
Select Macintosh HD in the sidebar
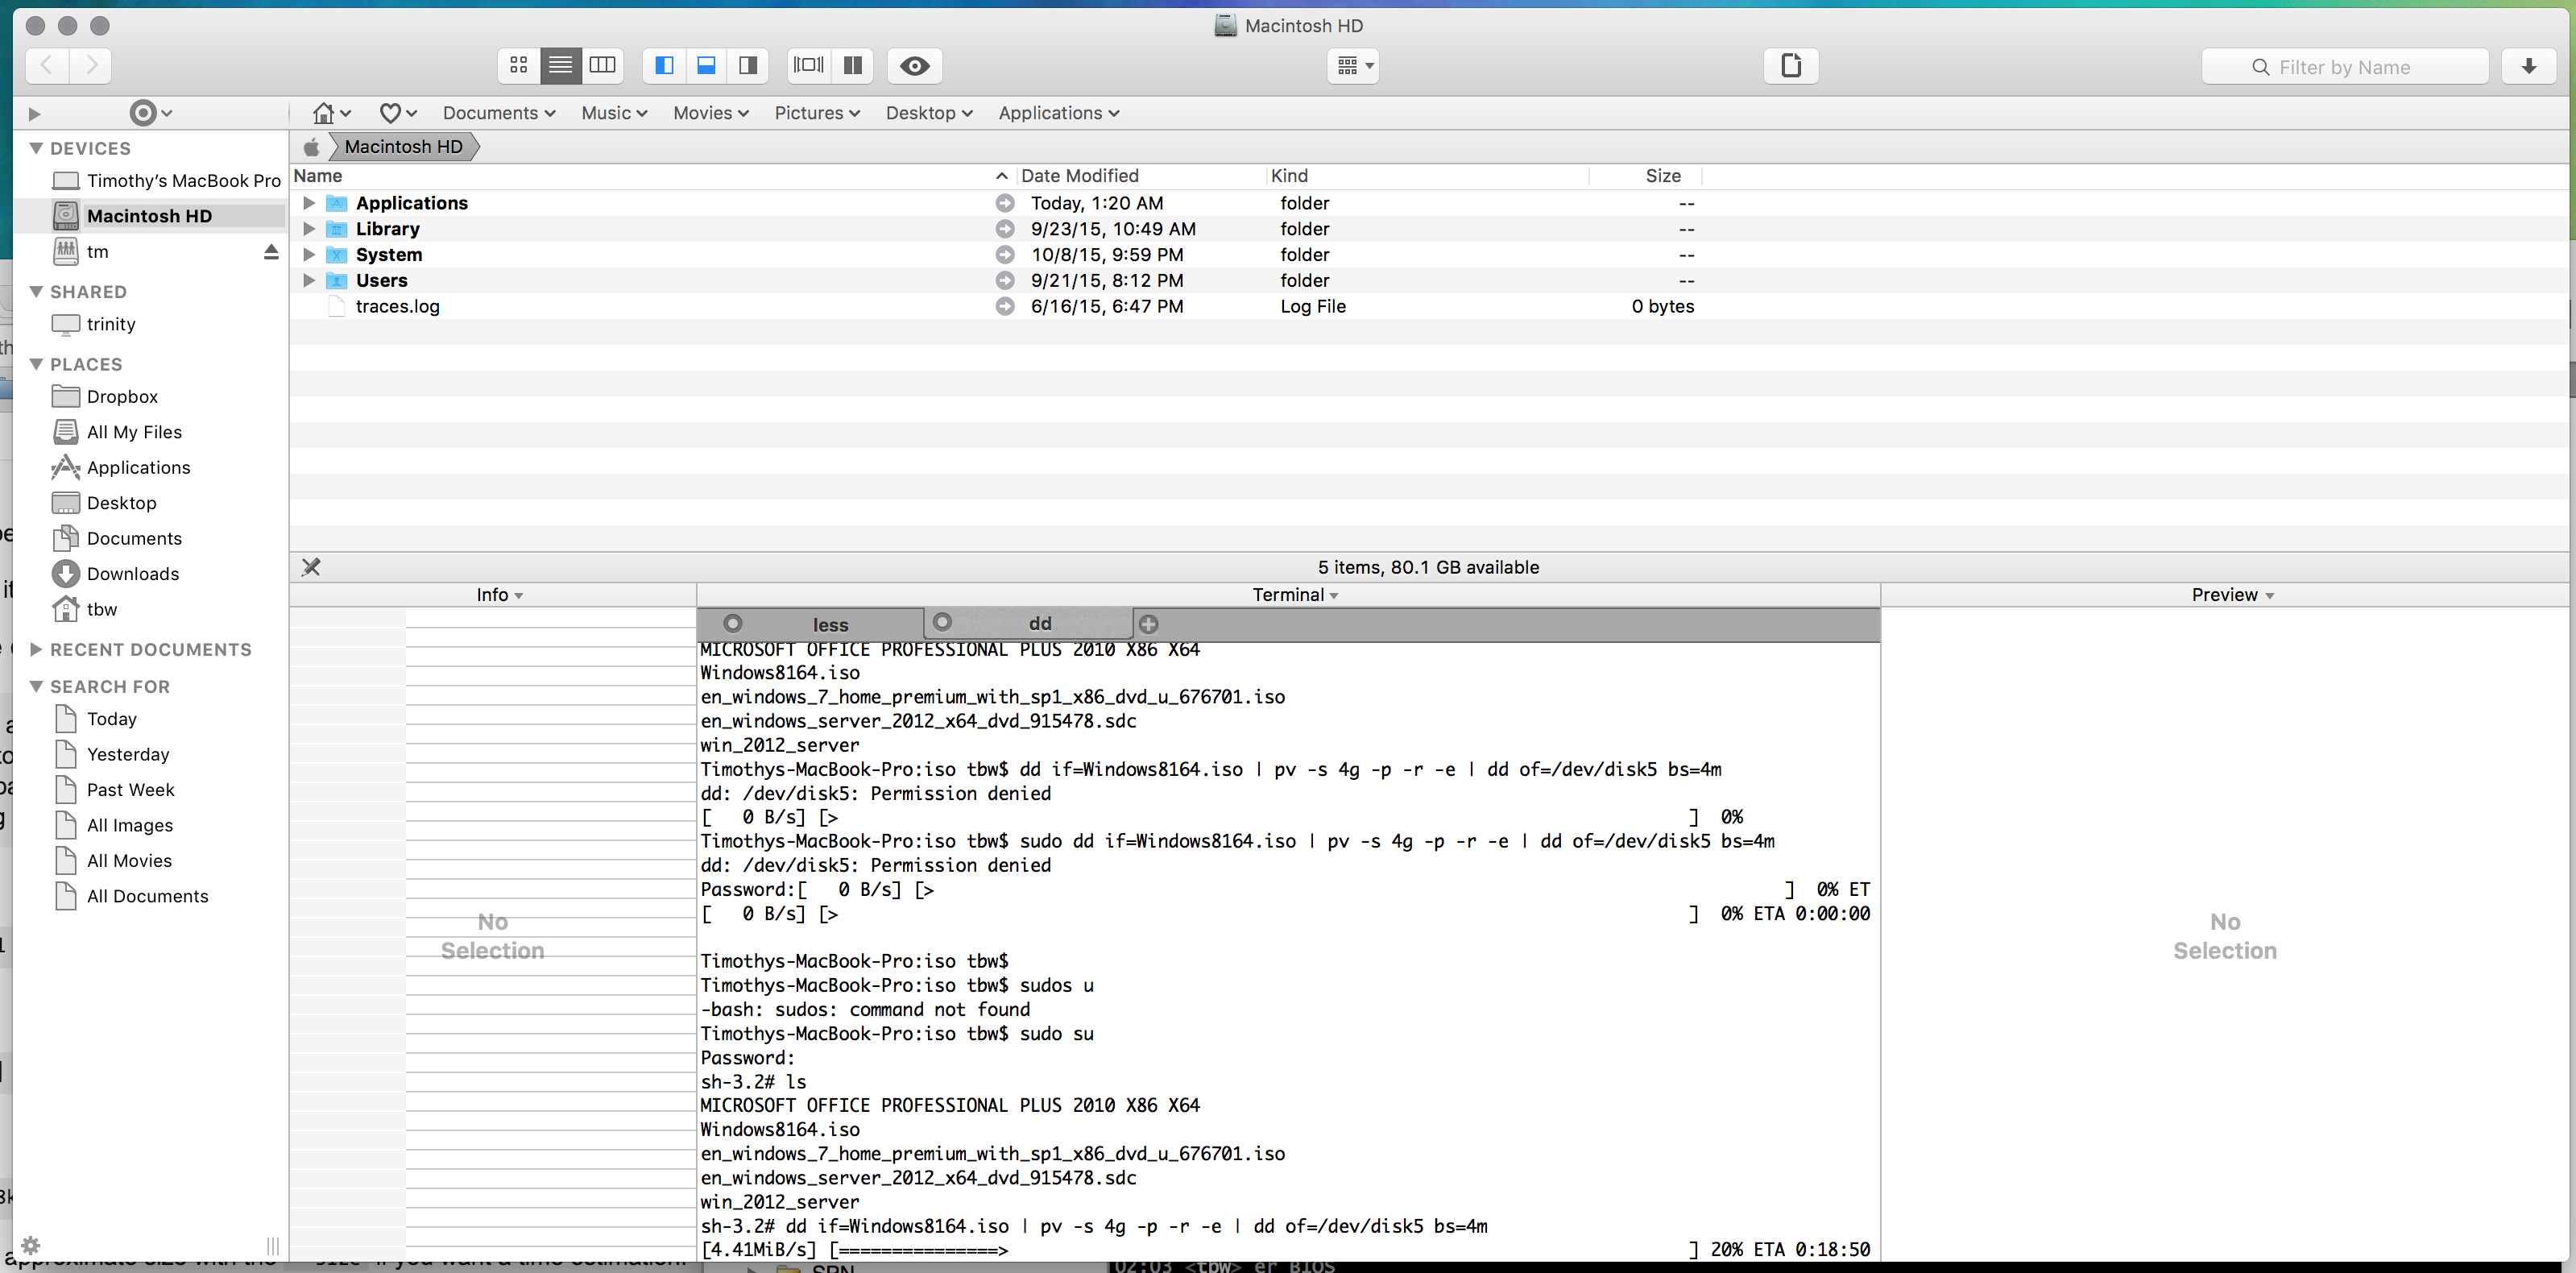click(150, 216)
